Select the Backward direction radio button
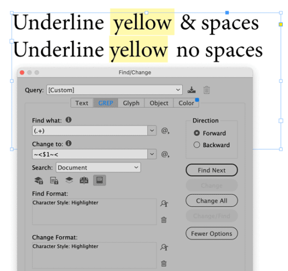The width and height of the screenshot is (288, 271). point(197,145)
